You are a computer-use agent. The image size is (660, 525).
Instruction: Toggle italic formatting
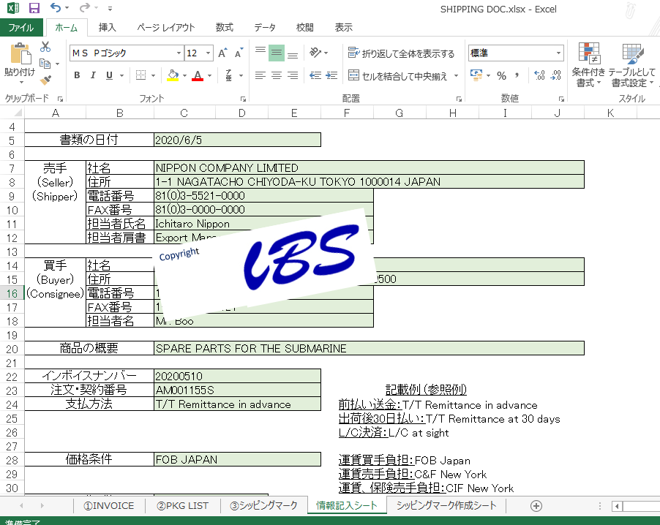coord(93,75)
